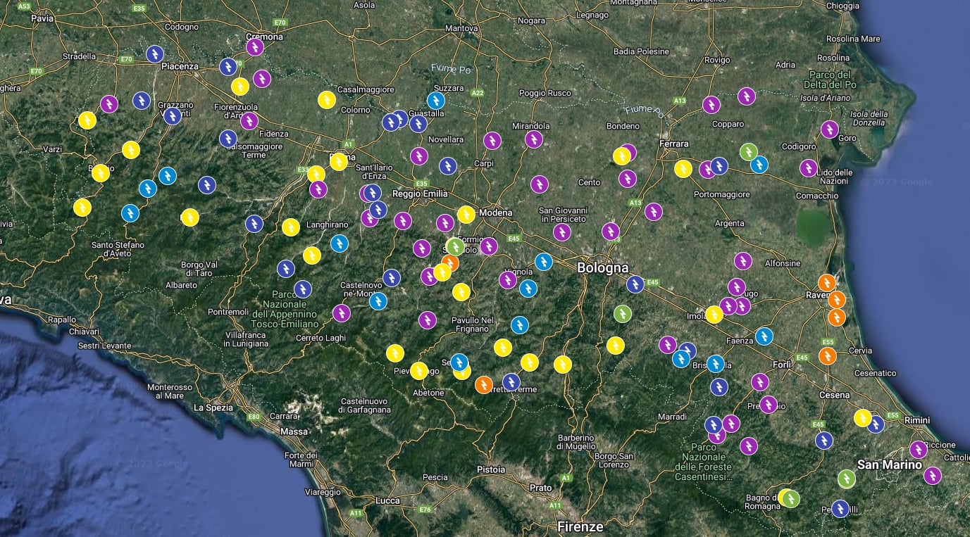Select the dark blue marker beside Rimini
Screen dimensions: 970x537
pos(876,424)
